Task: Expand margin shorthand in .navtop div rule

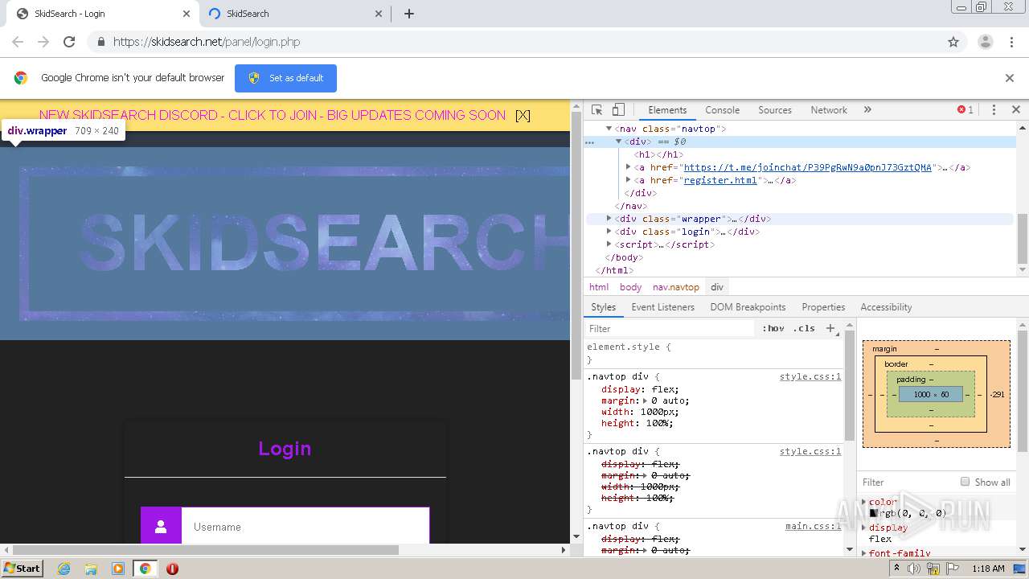Action: click(x=645, y=400)
